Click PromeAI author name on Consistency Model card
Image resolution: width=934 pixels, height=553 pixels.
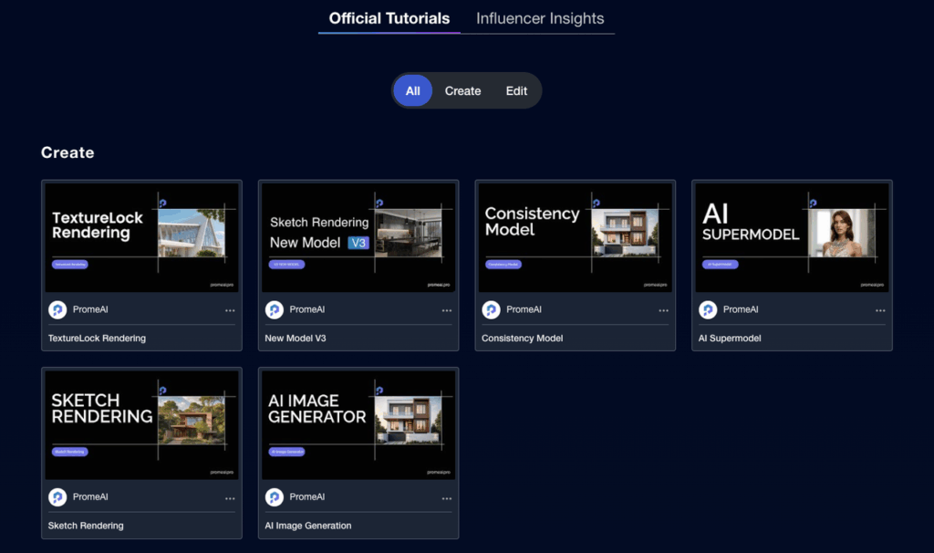[x=524, y=309]
